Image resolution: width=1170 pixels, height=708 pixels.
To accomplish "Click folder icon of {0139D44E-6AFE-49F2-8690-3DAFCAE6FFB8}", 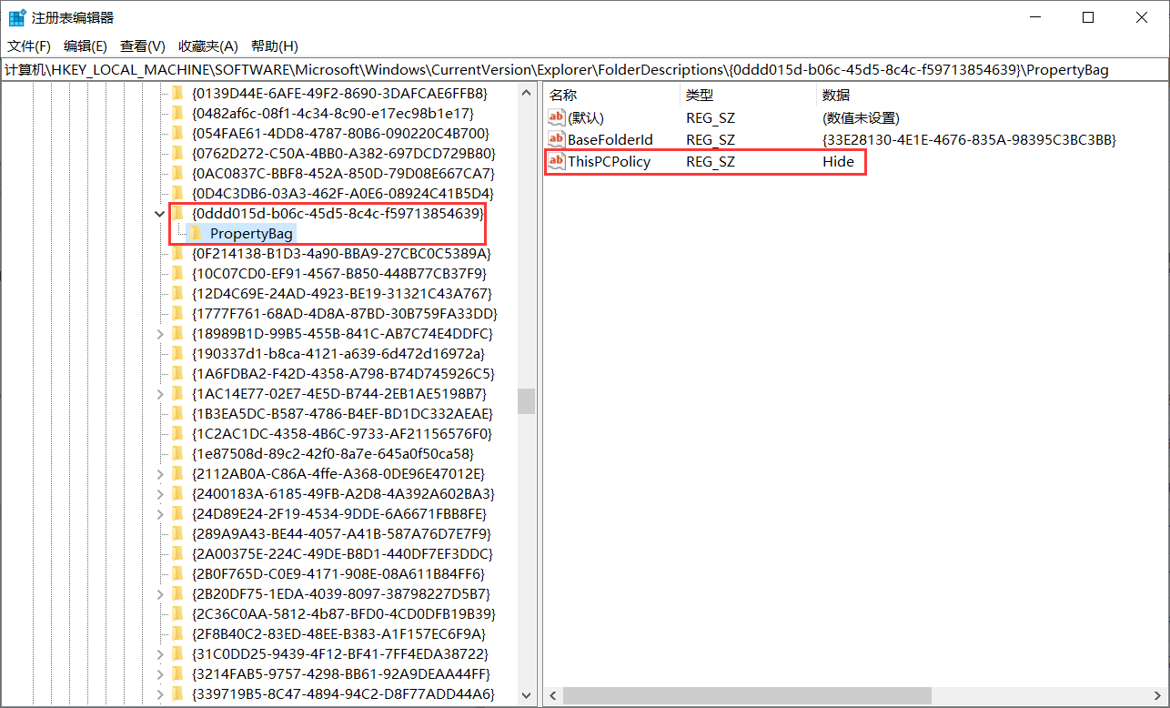I will click(x=179, y=93).
